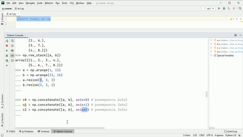Open the ex1 run configuration dropdown
This screenshot has height=137, width=243.
[209, 8]
